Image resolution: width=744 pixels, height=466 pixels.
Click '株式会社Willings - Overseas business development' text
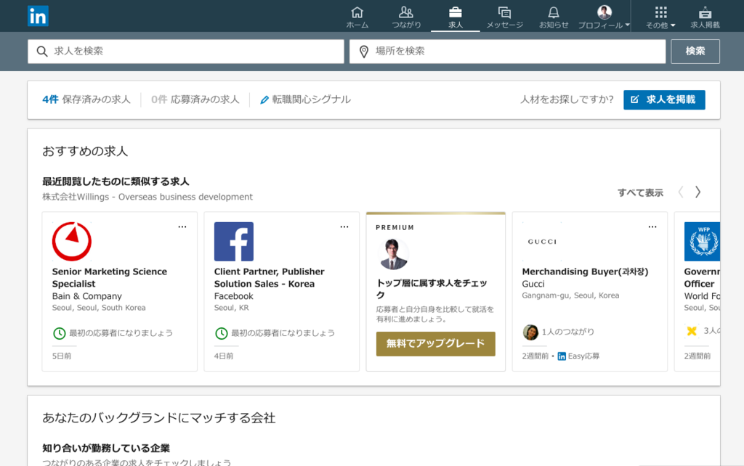click(x=147, y=197)
